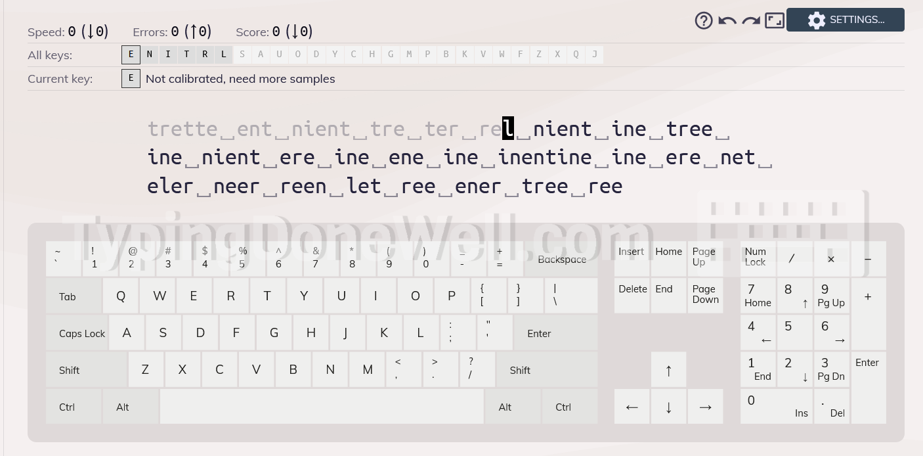Screen dimensions: 923x456
Task: Click the redo arrow icon
Action: [x=751, y=20]
